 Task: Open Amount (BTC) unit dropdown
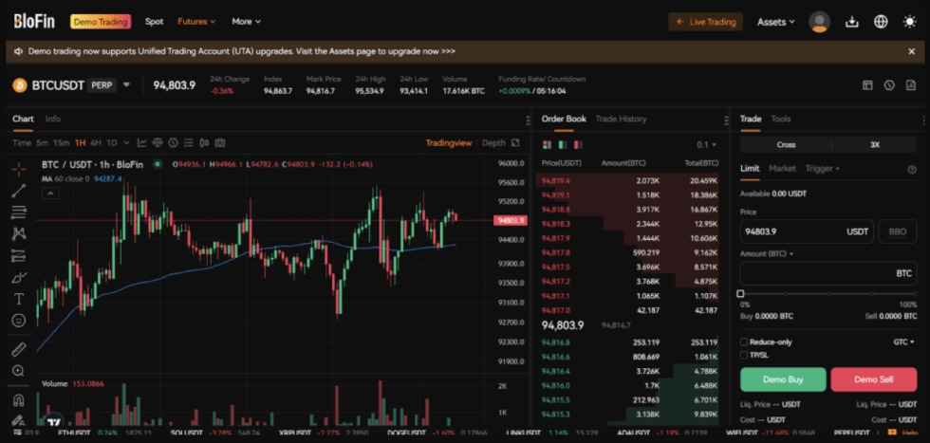point(767,254)
